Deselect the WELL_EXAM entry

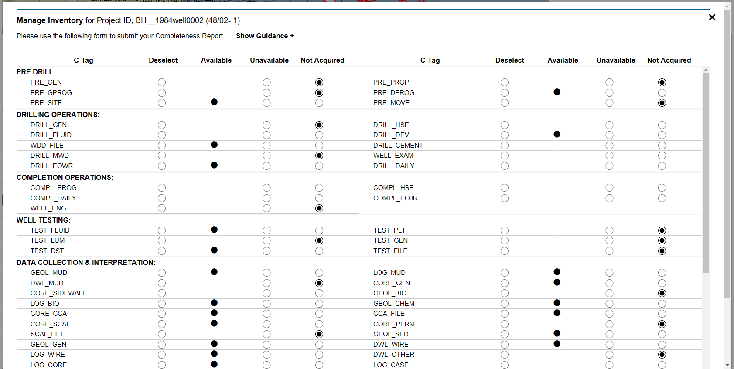[505, 156]
